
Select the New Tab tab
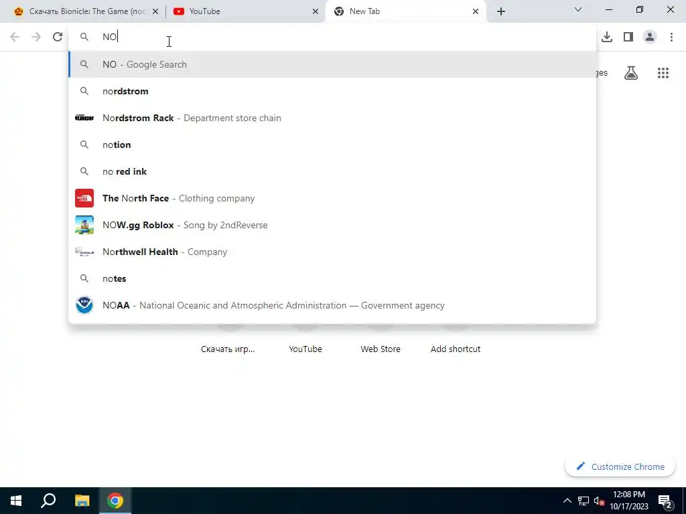click(x=405, y=11)
